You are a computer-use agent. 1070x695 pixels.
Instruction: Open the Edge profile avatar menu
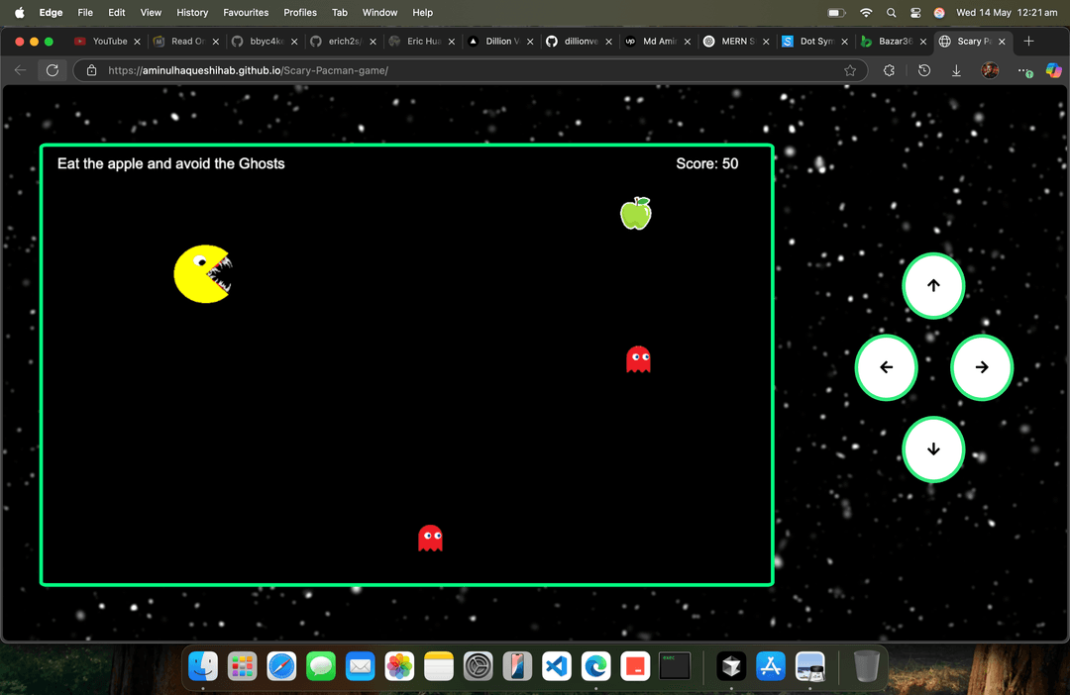989,70
